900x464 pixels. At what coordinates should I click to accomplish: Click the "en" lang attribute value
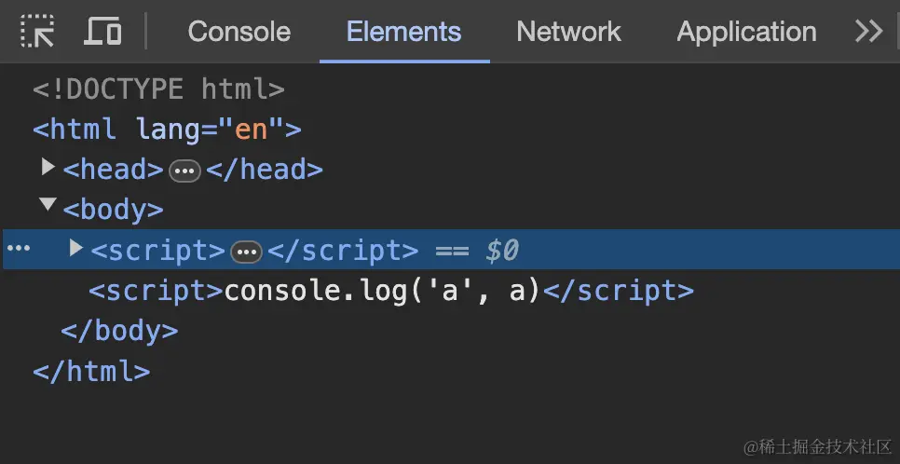(x=252, y=130)
